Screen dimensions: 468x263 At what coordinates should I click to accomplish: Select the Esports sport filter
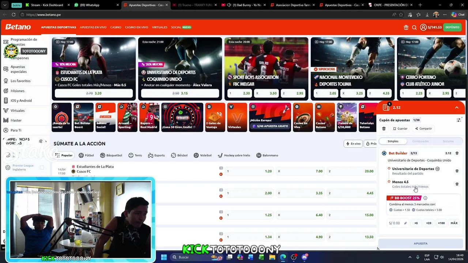tap(156, 155)
